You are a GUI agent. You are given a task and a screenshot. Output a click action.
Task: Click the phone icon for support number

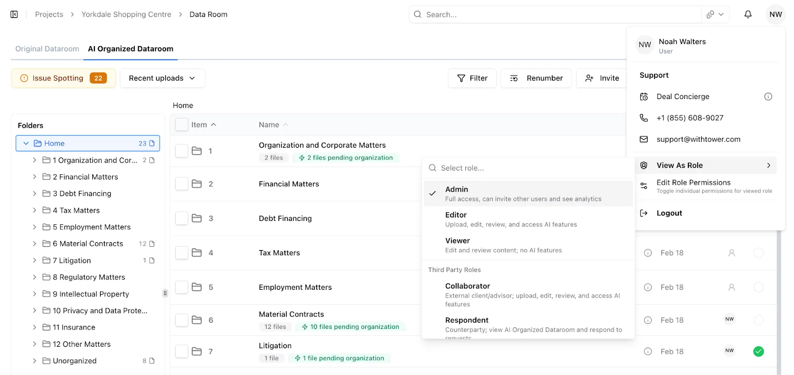coord(644,118)
